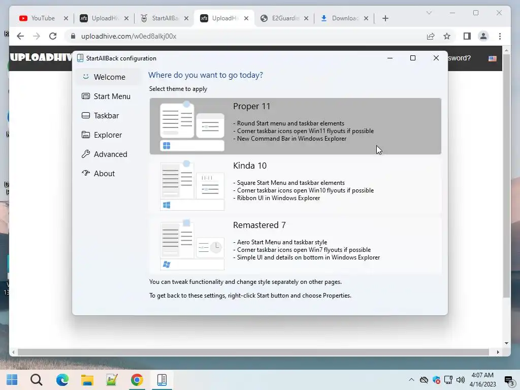Bookmark this page with the star icon
Image resolution: width=520 pixels, height=390 pixels.
point(447,36)
